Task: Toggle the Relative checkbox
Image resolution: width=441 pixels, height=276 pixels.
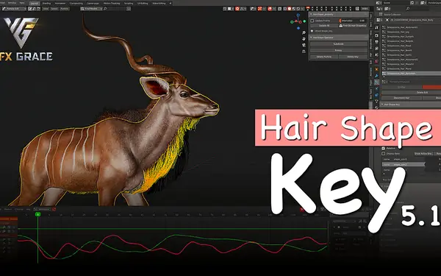Action: click(383, 148)
